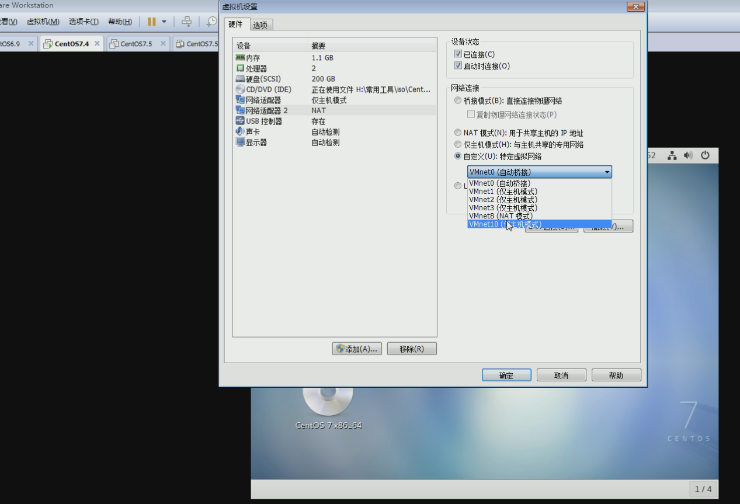Switch to CentOS7.5 tab beside CentOS7.4

pos(137,44)
